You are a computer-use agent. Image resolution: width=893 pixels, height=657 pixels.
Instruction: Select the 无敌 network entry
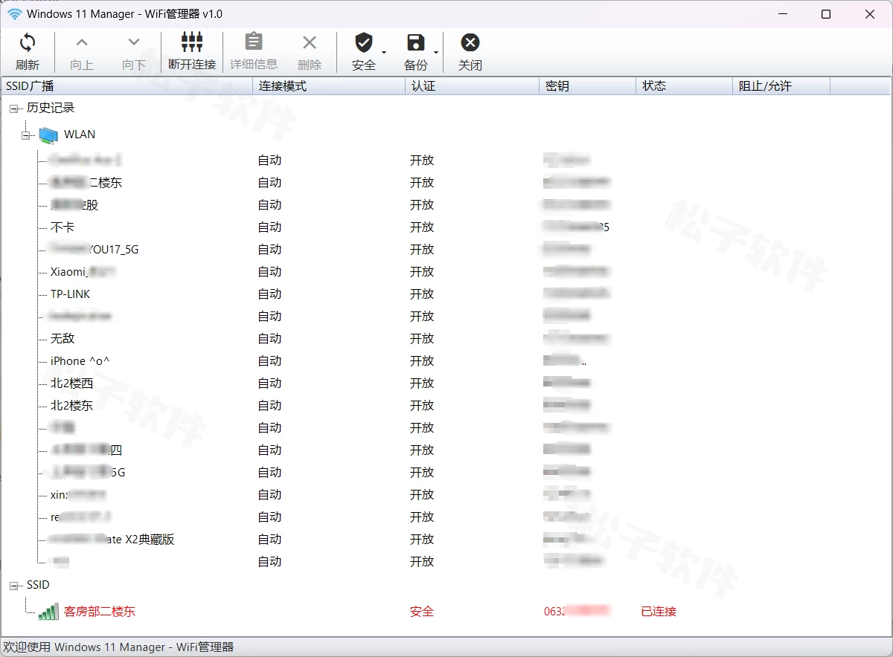[63, 339]
